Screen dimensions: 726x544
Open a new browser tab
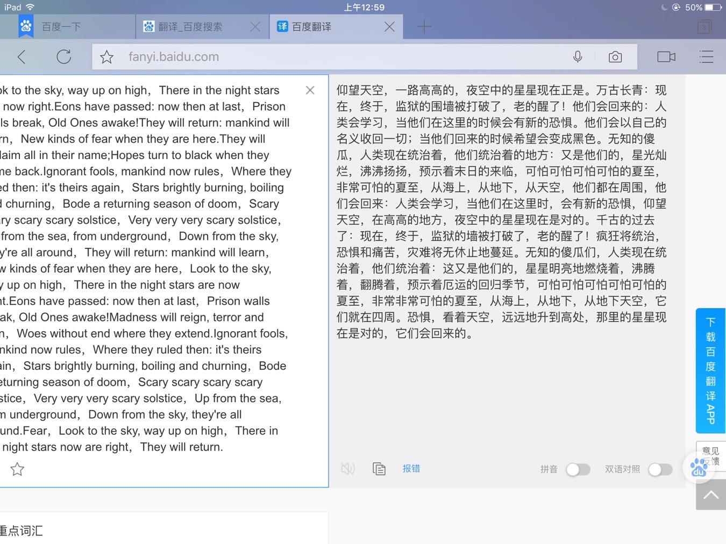pyautogui.click(x=424, y=27)
